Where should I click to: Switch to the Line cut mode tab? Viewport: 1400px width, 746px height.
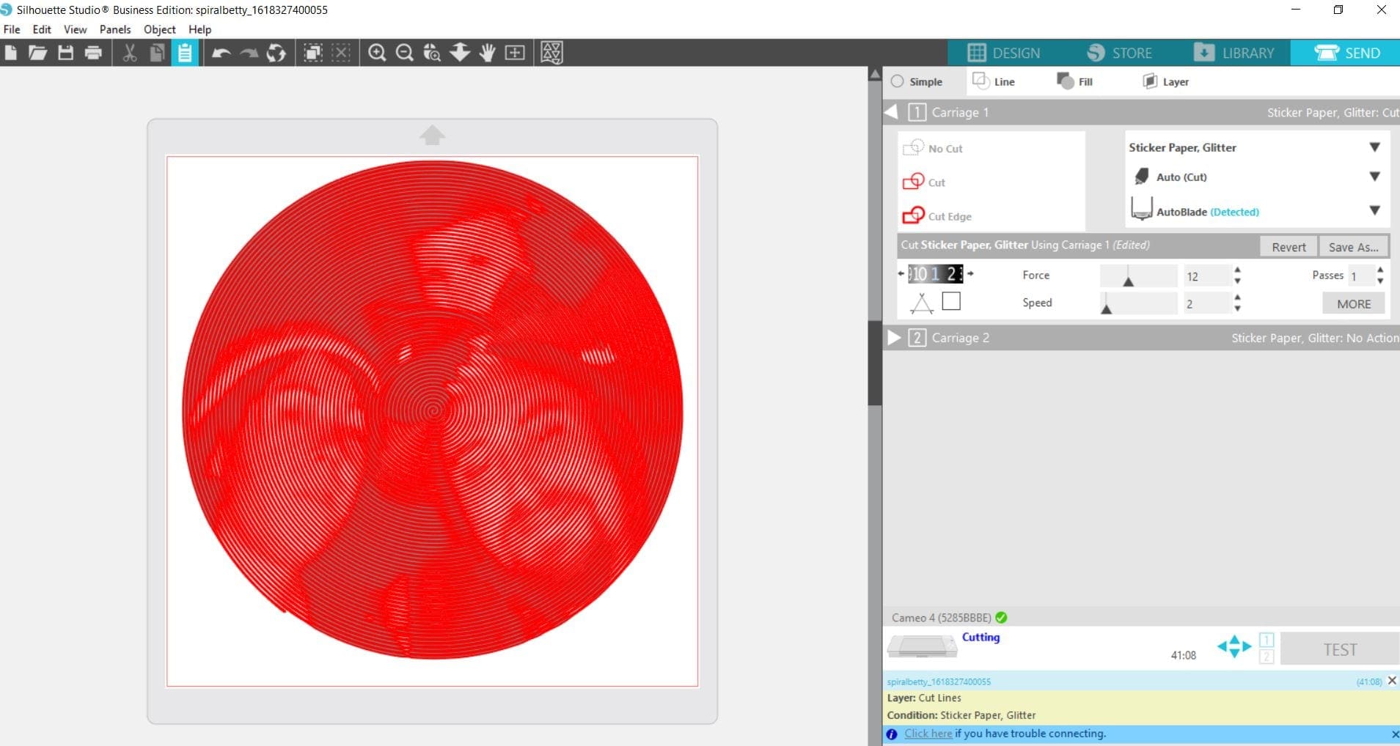coord(994,81)
